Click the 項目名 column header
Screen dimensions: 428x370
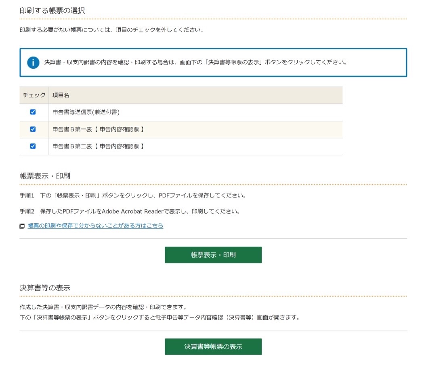(61, 95)
